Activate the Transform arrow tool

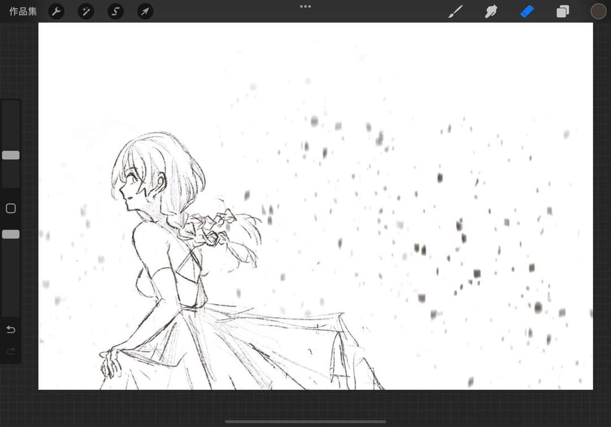[x=145, y=11]
